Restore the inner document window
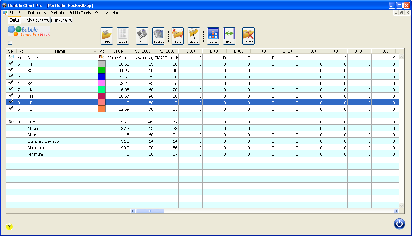This screenshot has width=412, height=236. [x=402, y=13]
